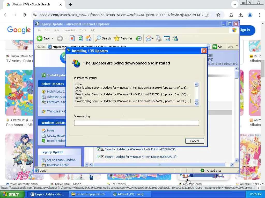Image resolution: width=265 pixels, height=198 pixels.
Task: Toggle checkbox for KB2916036 update
Action: pyautogui.click(x=99, y=149)
